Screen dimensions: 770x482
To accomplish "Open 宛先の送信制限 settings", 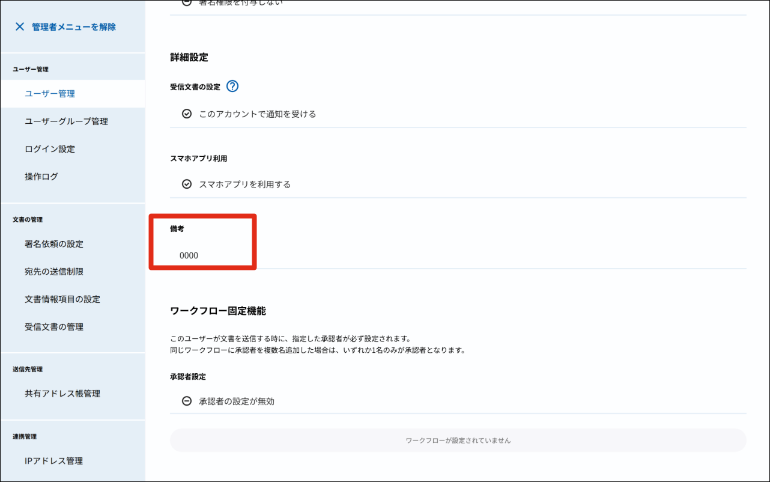I will coord(54,272).
